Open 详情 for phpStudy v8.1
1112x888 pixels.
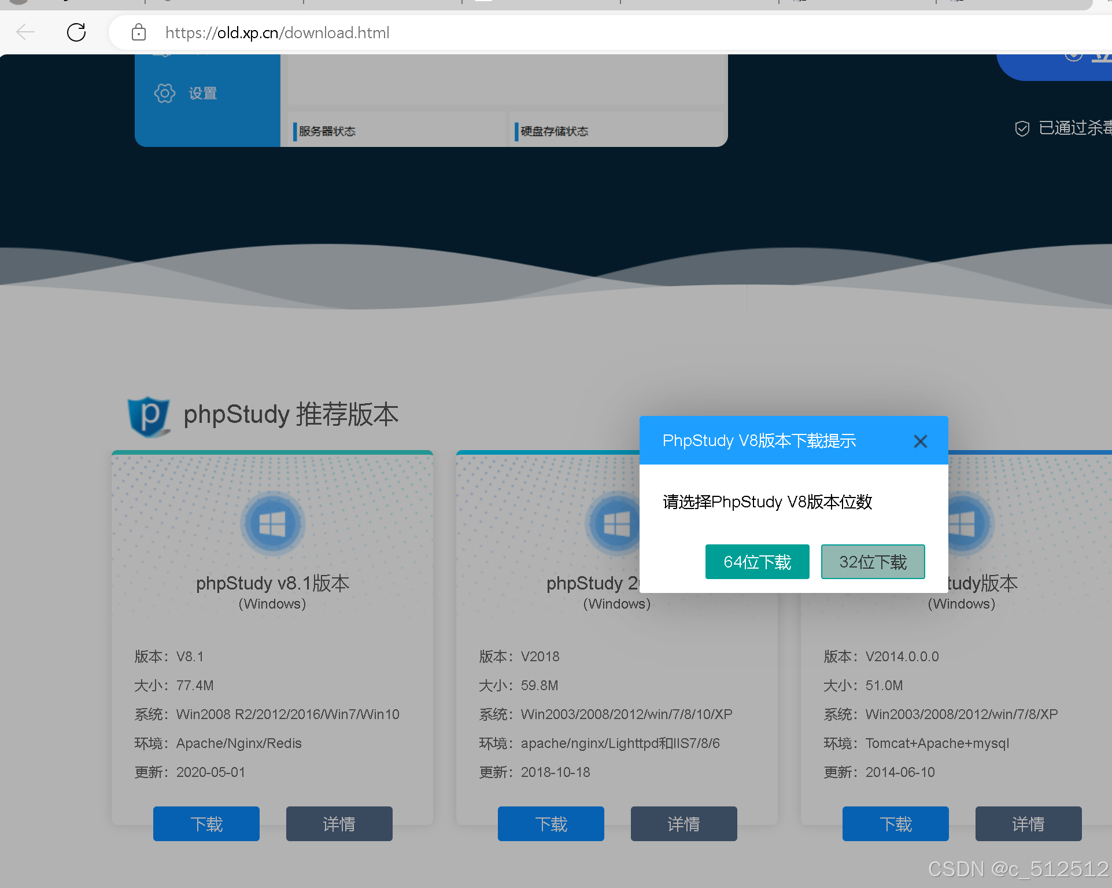pos(339,824)
